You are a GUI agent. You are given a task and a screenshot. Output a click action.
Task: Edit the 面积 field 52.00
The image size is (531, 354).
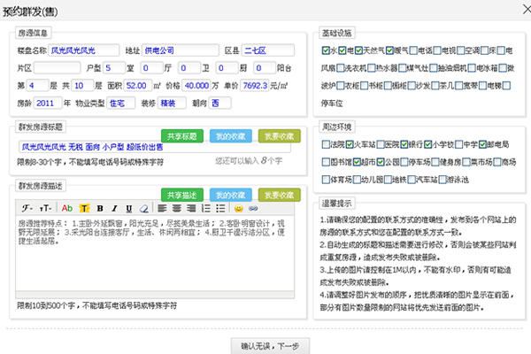[x=138, y=85]
